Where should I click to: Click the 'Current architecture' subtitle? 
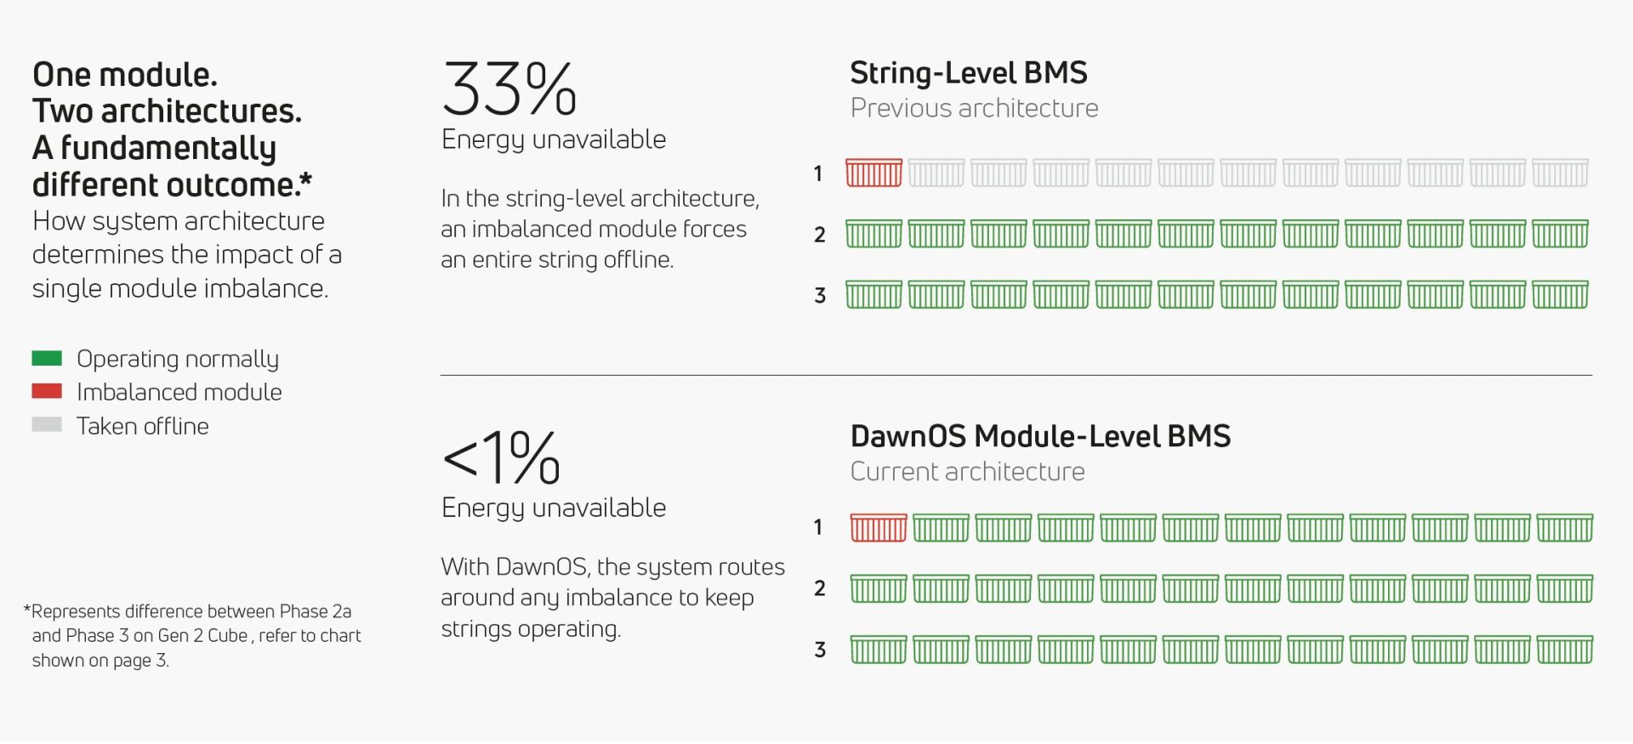click(967, 472)
